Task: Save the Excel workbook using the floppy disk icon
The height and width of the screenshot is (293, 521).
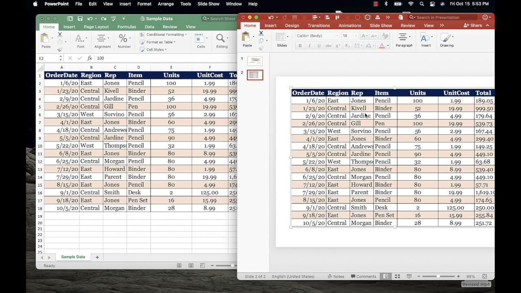Action: [80, 19]
